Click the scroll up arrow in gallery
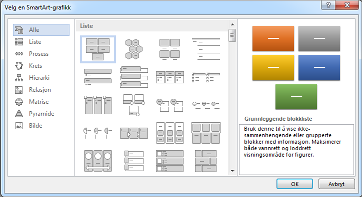The image size is (362, 197). click(232, 24)
